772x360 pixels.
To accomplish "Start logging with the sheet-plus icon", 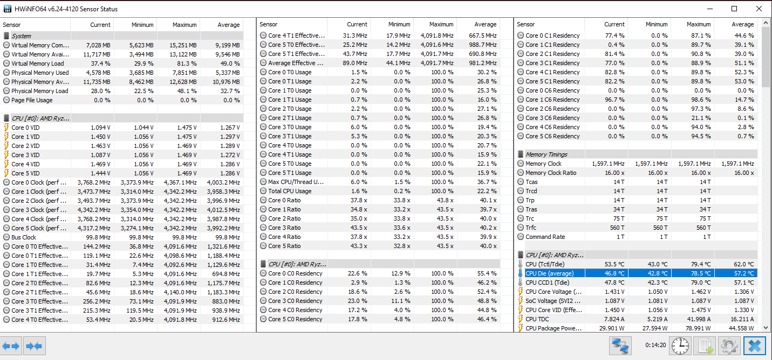I will tap(704, 345).
